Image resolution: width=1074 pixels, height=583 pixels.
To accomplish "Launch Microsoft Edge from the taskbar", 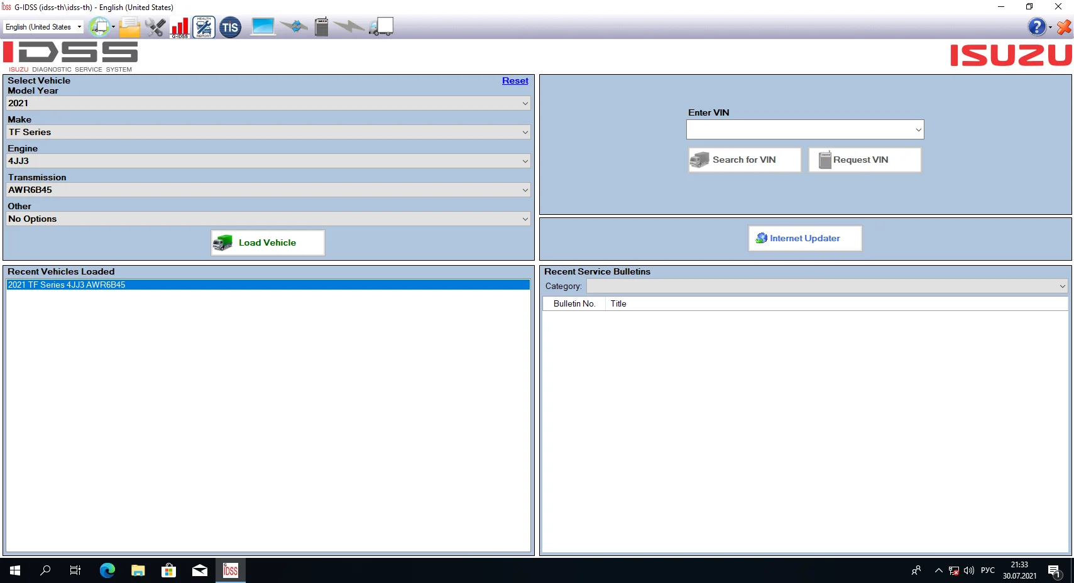I will (x=107, y=570).
